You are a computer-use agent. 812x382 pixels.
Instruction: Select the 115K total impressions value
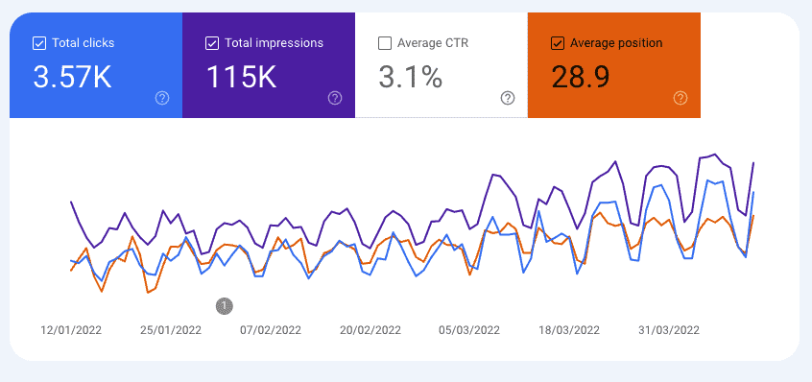pyautogui.click(x=241, y=77)
